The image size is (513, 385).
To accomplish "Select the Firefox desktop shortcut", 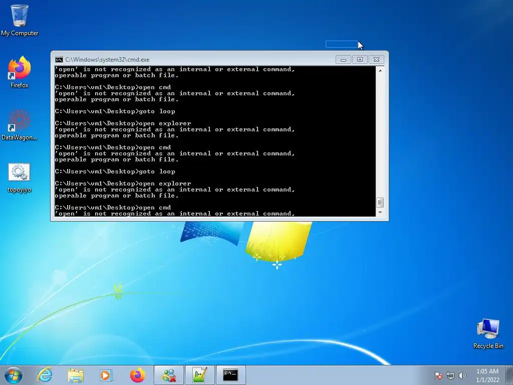I will pyautogui.click(x=20, y=72).
